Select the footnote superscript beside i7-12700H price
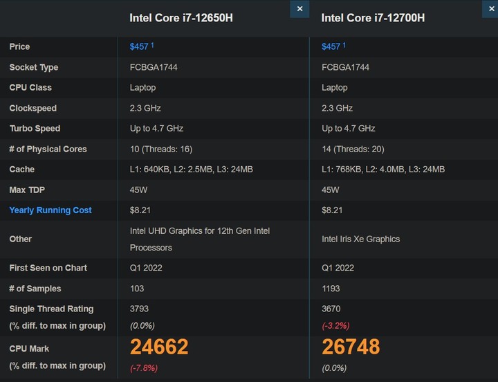The width and height of the screenshot is (498, 382). 344,45
